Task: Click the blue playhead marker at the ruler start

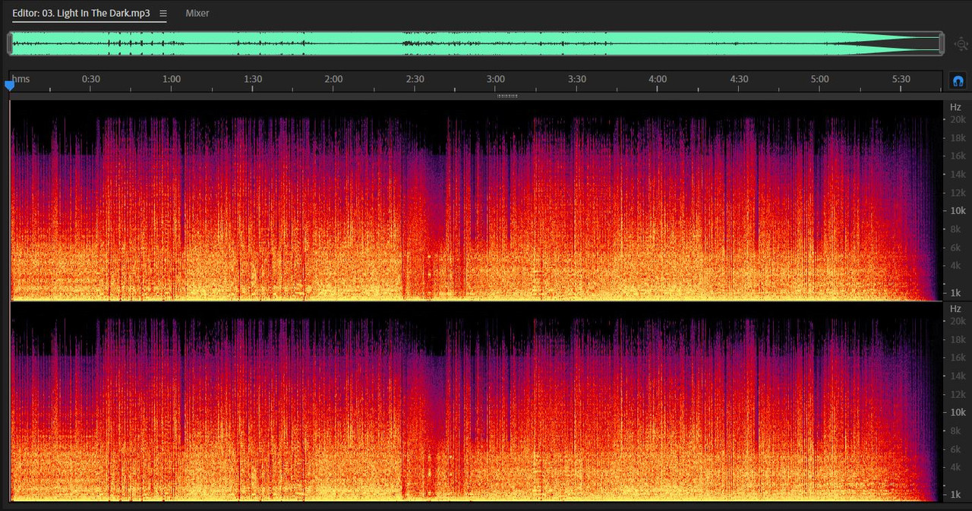Action: [x=10, y=86]
